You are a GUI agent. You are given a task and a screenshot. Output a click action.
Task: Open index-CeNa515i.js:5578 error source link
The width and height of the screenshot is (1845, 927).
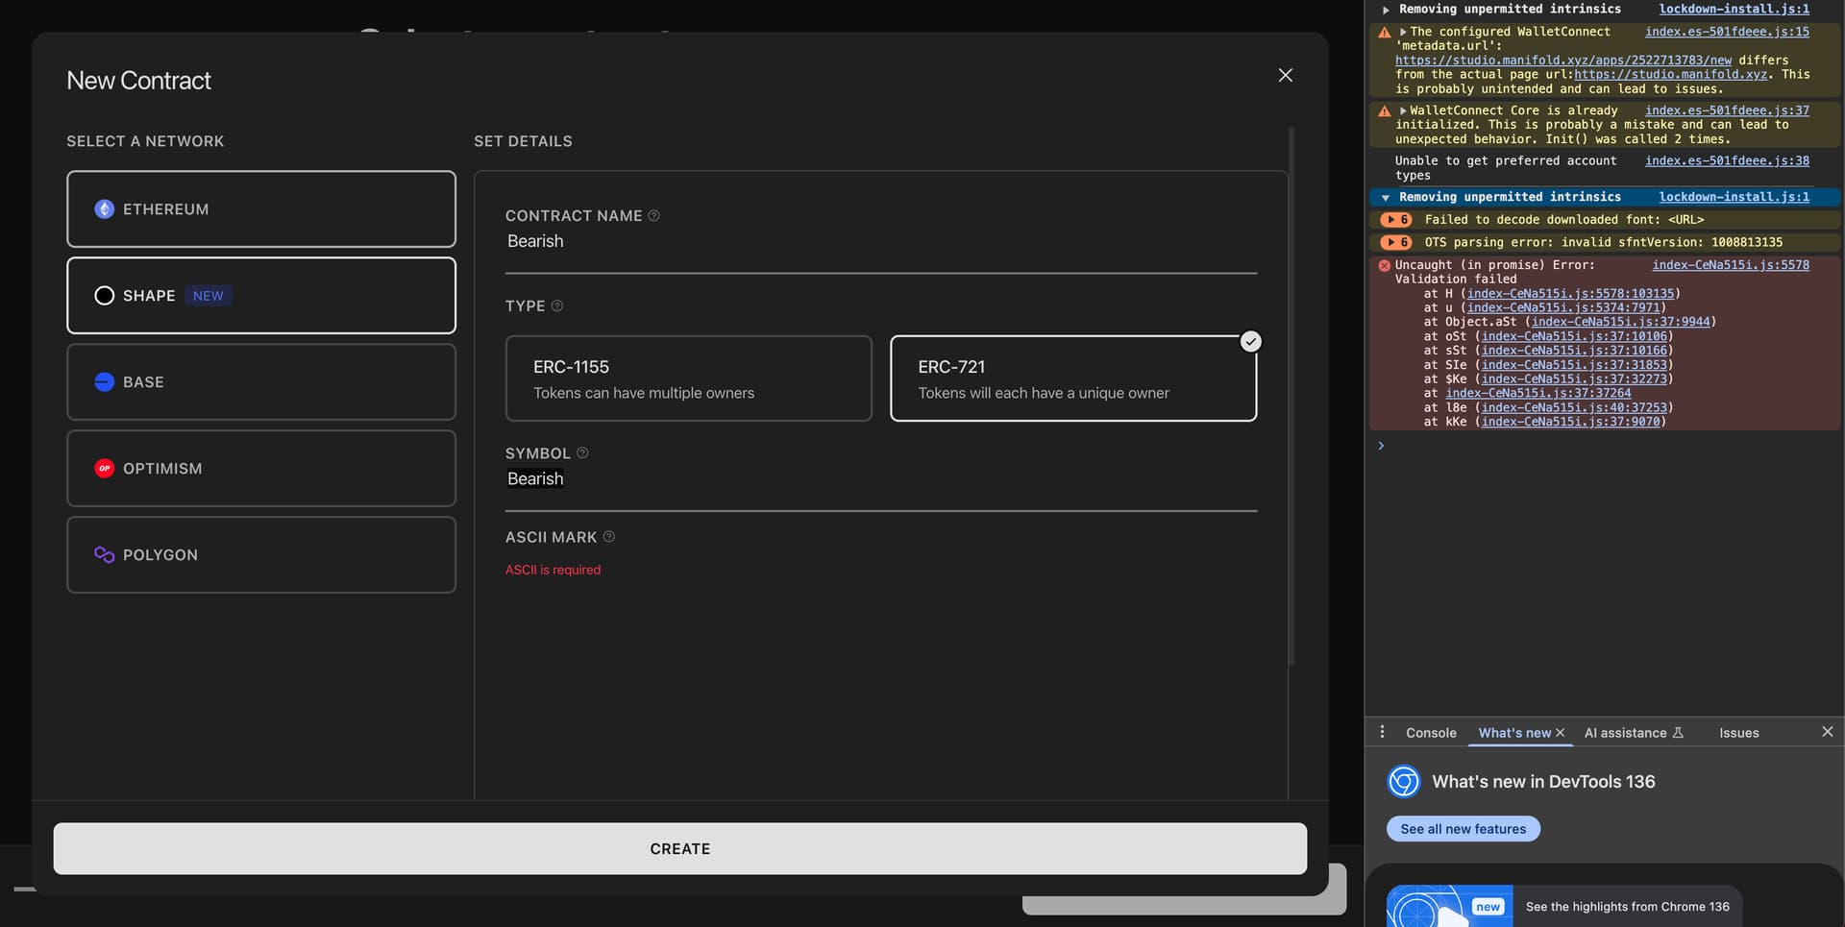pyautogui.click(x=1731, y=265)
